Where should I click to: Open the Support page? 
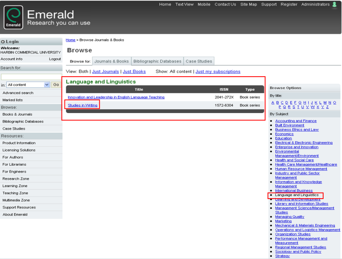coord(269,4)
